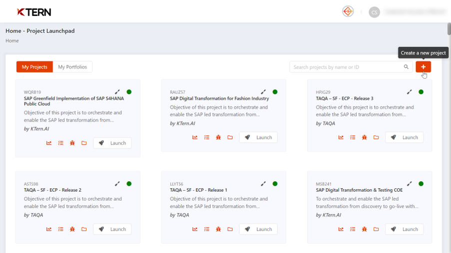Switch to My Projects tab
The image size is (451, 253).
(34, 67)
